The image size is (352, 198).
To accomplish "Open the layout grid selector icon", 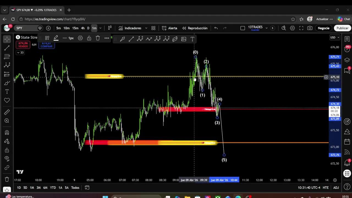I will [153, 28].
